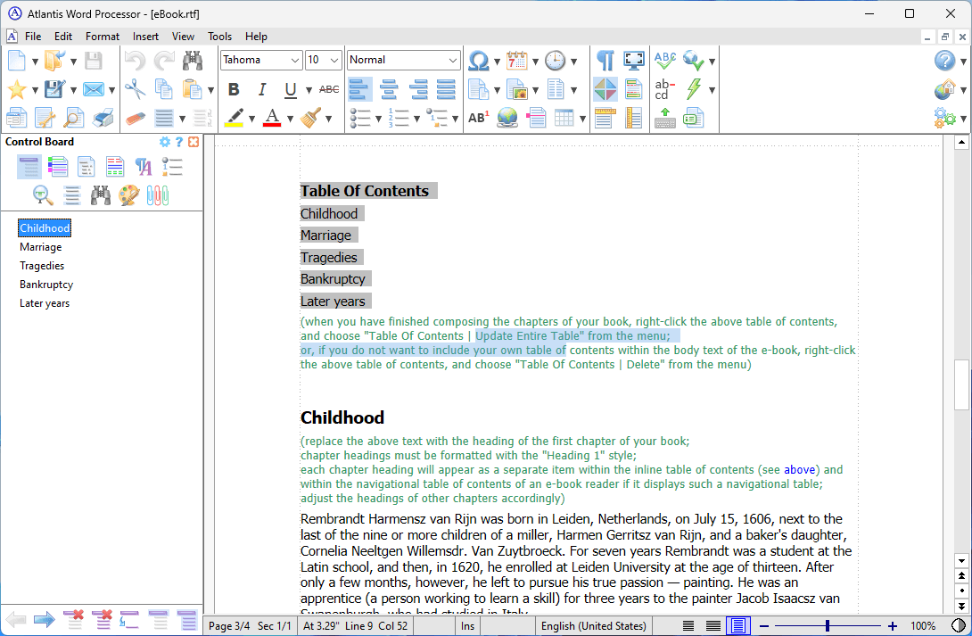Screen dimensions: 972x636
Task: Click the Cut scissors icon
Action: coord(135,89)
